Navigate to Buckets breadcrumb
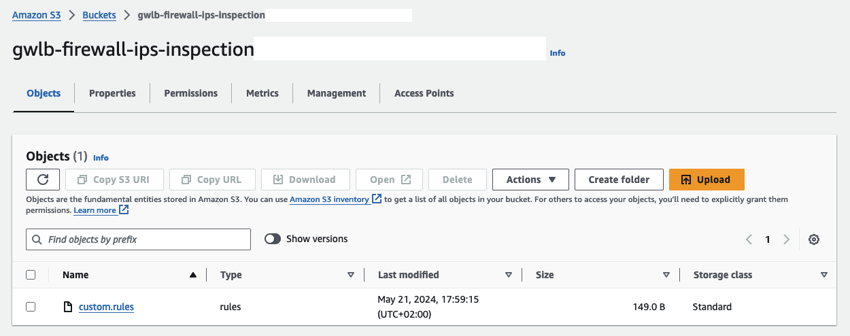This screenshot has width=850, height=336. click(99, 15)
